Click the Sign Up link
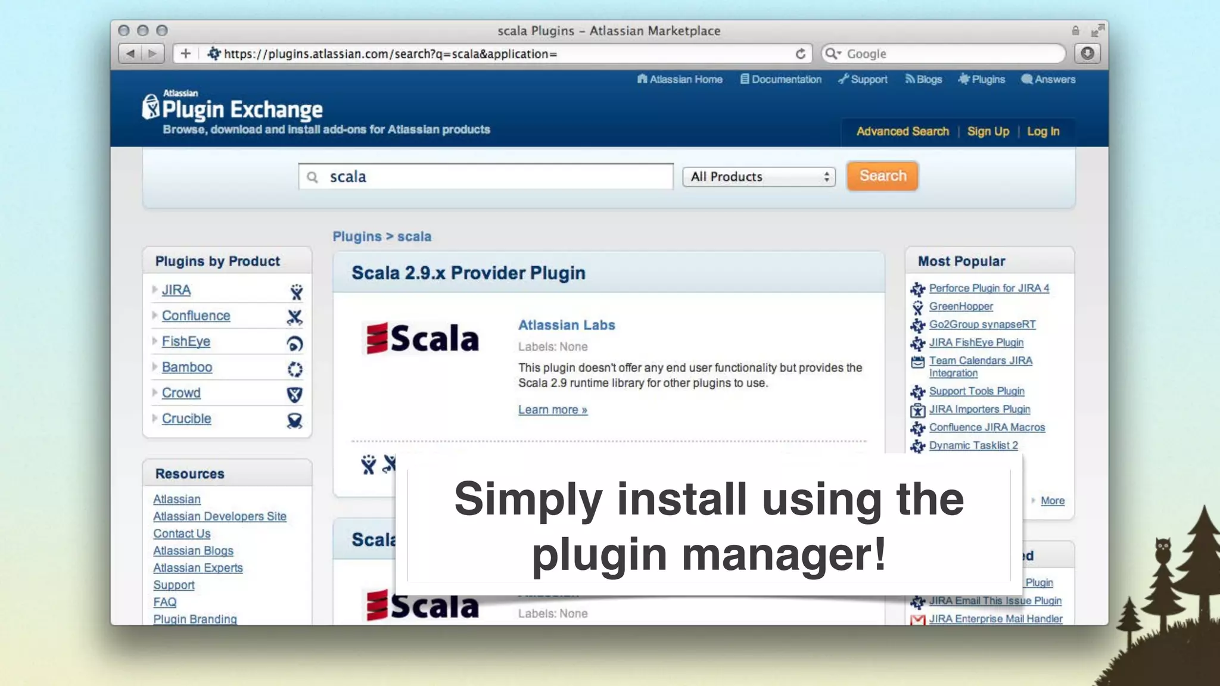The width and height of the screenshot is (1220, 686). [x=988, y=131]
